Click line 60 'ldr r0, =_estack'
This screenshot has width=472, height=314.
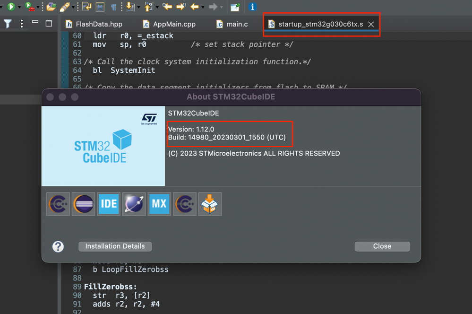coord(133,36)
